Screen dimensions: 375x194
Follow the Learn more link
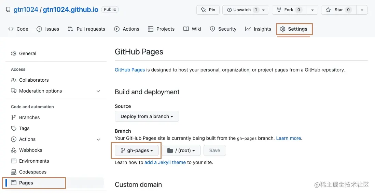[289, 138]
